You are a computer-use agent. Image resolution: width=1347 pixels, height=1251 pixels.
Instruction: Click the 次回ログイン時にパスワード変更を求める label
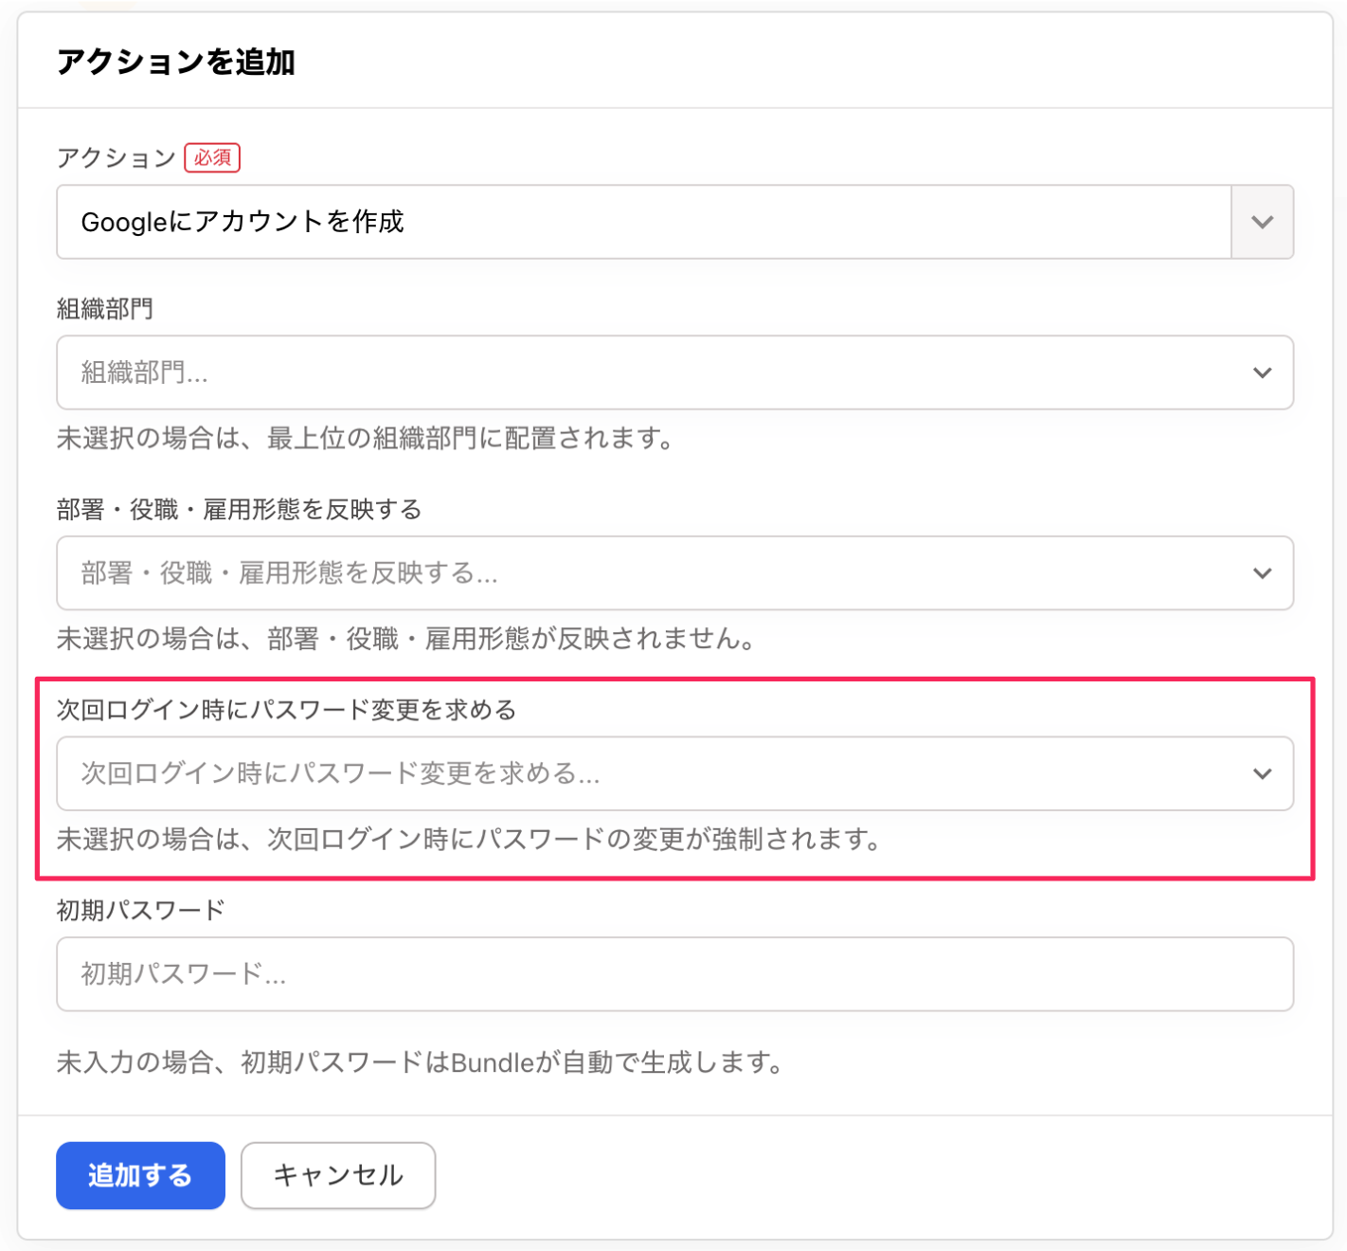click(x=286, y=710)
